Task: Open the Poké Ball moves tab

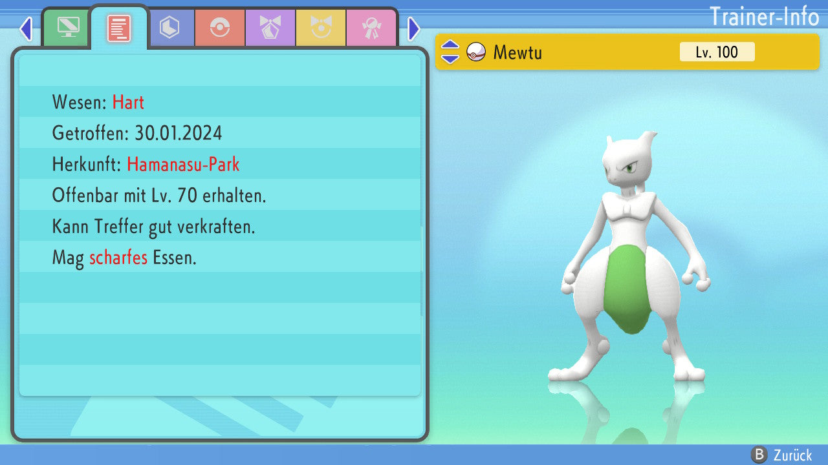Action: pyautogui.click(x=220, y=28)
